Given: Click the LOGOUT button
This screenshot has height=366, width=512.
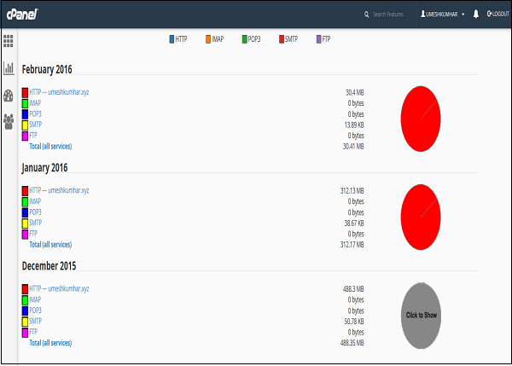Looking at the screenshot, I should click(496, 15).
